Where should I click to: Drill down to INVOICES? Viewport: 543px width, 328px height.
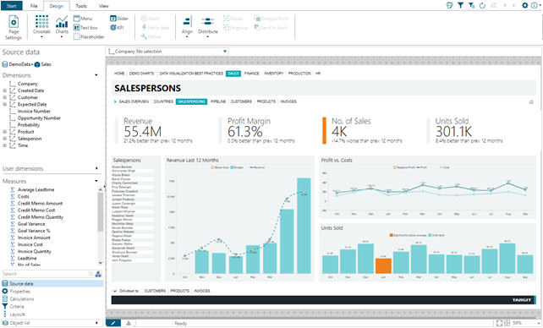click(x=202, y=291)
